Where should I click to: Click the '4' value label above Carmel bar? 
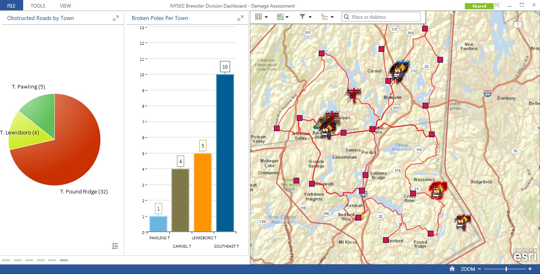(x=181, y=162)
